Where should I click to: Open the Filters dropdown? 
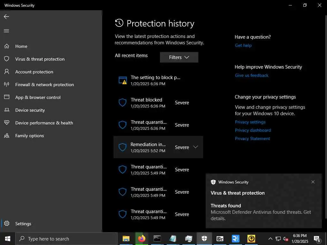point(179,57)
